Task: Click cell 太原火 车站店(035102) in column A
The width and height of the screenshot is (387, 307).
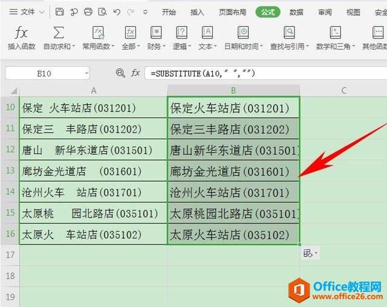Action: (93, 234)
